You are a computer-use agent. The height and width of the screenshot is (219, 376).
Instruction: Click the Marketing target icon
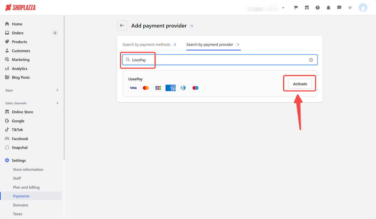tap(7, 60)
